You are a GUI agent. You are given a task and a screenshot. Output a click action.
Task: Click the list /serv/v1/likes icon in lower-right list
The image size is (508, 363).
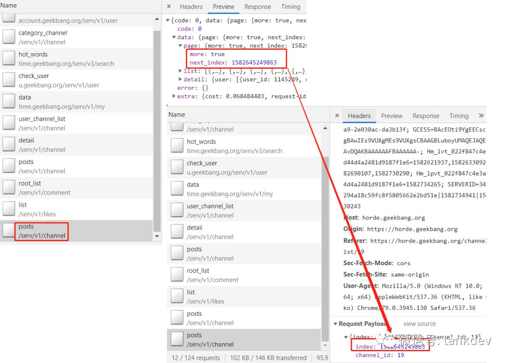point(177,296)
